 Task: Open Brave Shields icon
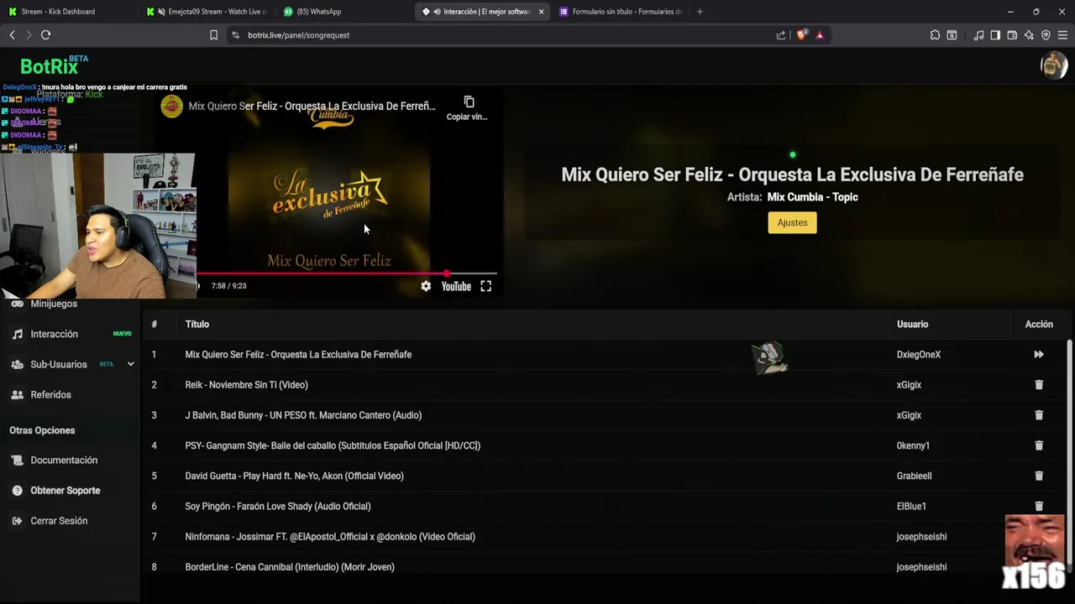point(801,35)
